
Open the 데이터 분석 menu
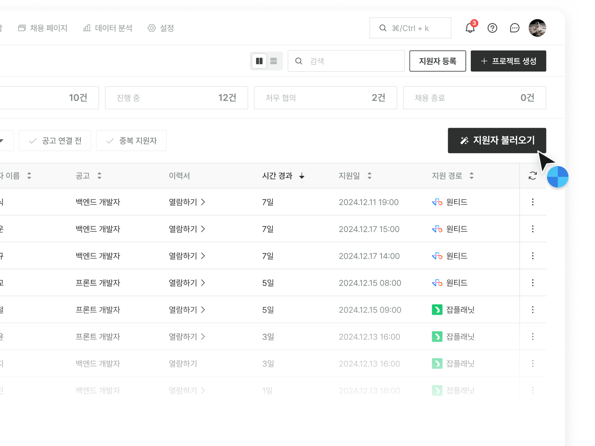pos(108,28)
